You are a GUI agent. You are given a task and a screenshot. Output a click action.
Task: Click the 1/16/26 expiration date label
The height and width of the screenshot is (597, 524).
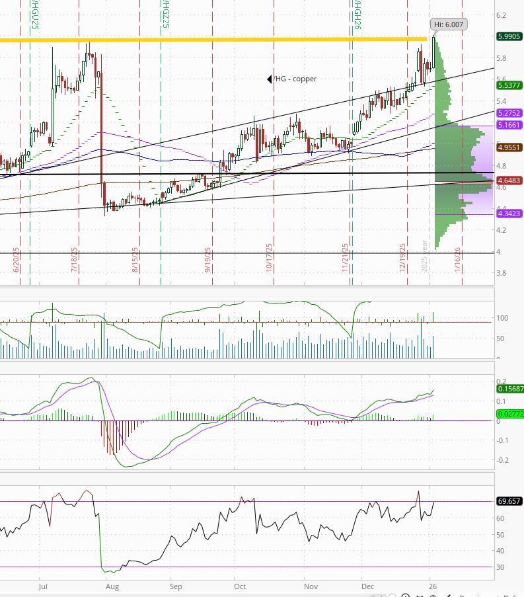(457, 260)
